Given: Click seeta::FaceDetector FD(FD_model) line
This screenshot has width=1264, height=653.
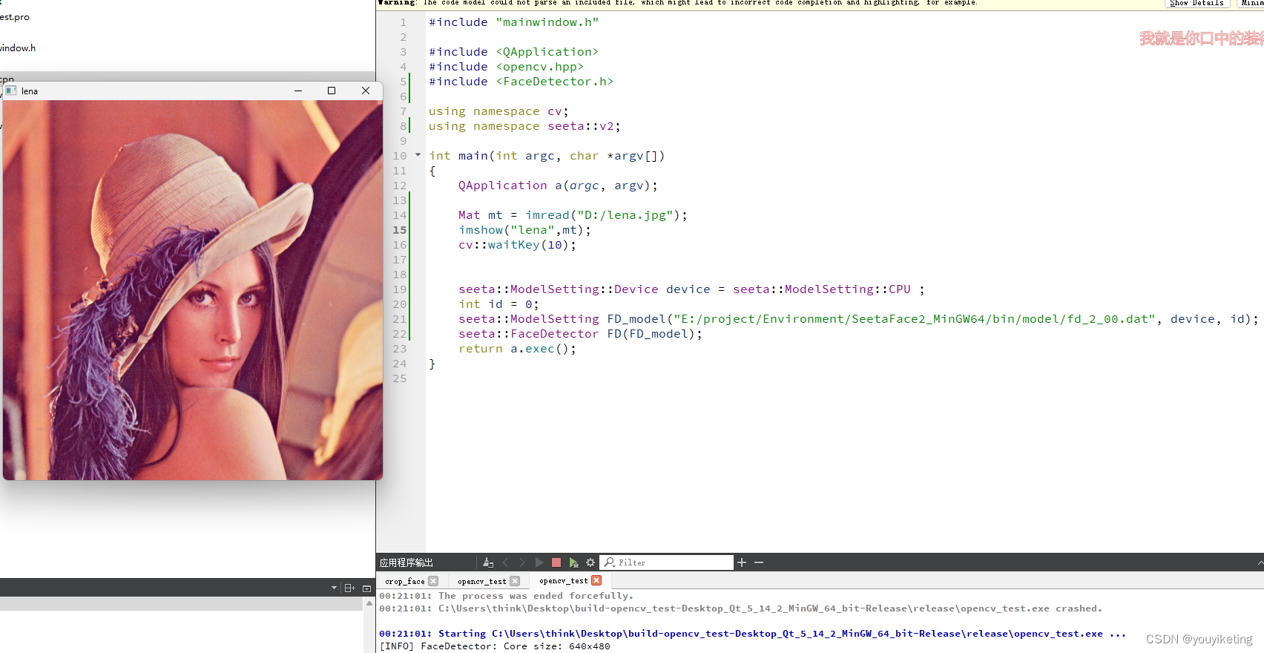Looking at the screenshot, I should click(x=580, y=334).
